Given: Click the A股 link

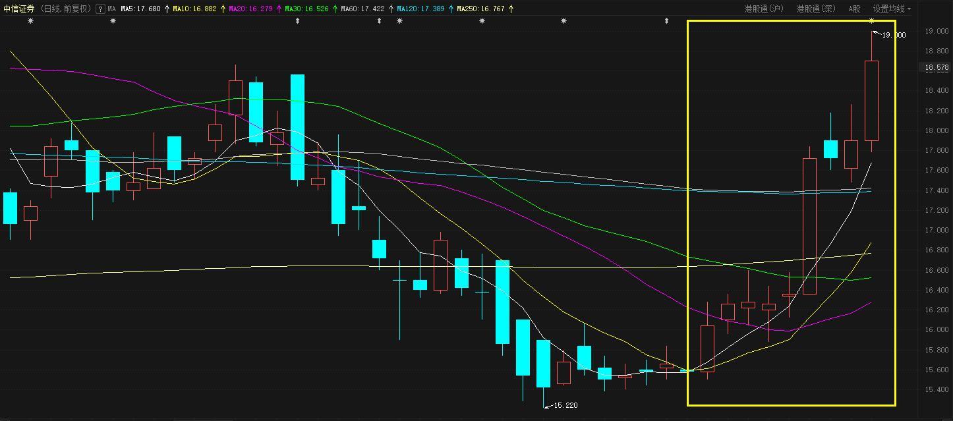Looking at the screenshot, I should (x=854, y=9).
